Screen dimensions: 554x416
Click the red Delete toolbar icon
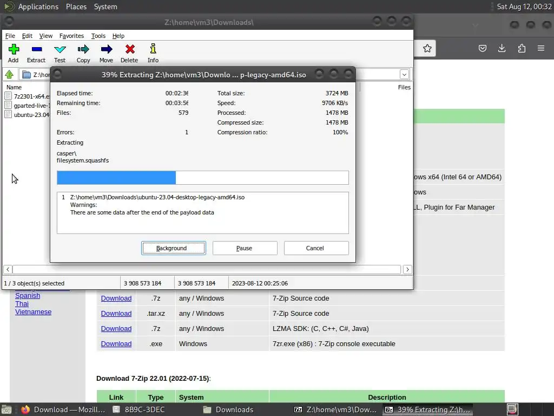click(x=130, y=49)
